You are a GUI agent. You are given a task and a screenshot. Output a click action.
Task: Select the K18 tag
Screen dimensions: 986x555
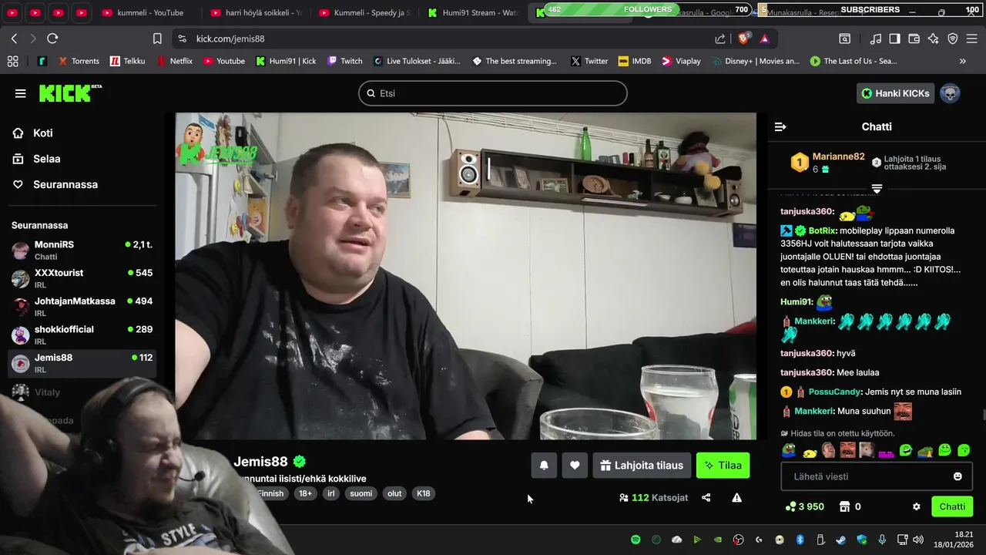point(424,493)
